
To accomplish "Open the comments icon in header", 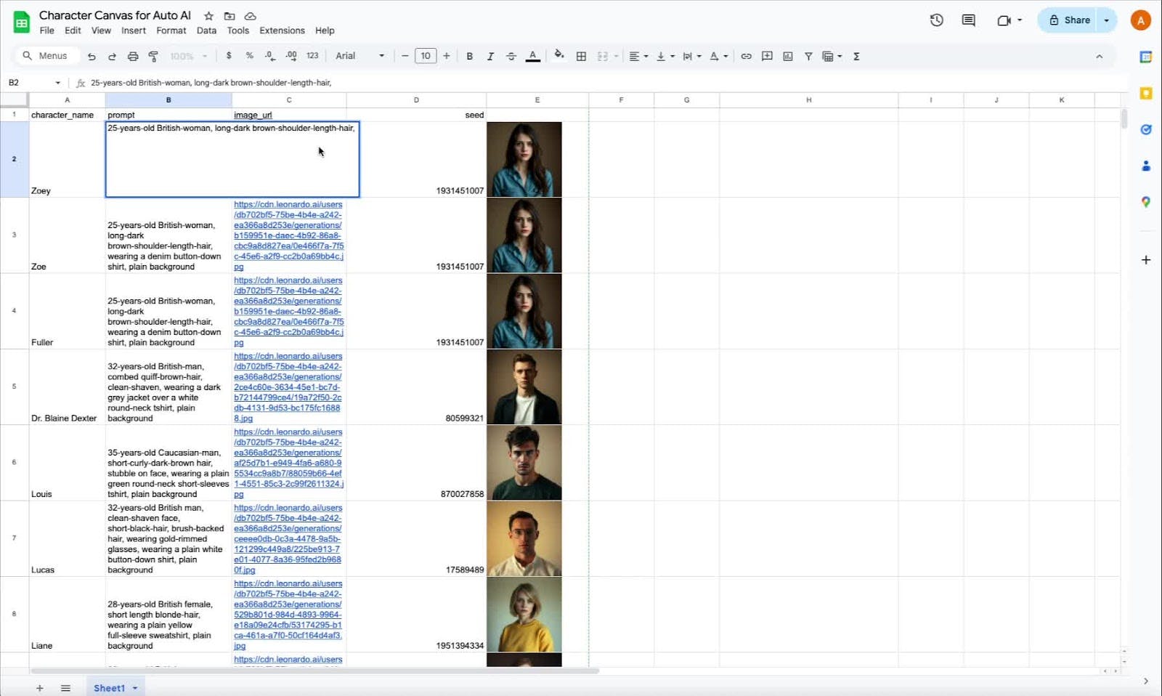I will 968,20.
